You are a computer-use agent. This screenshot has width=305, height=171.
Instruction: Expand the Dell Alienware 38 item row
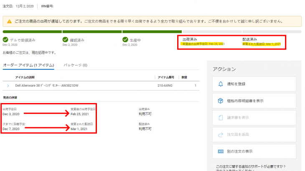pos(8,85)
